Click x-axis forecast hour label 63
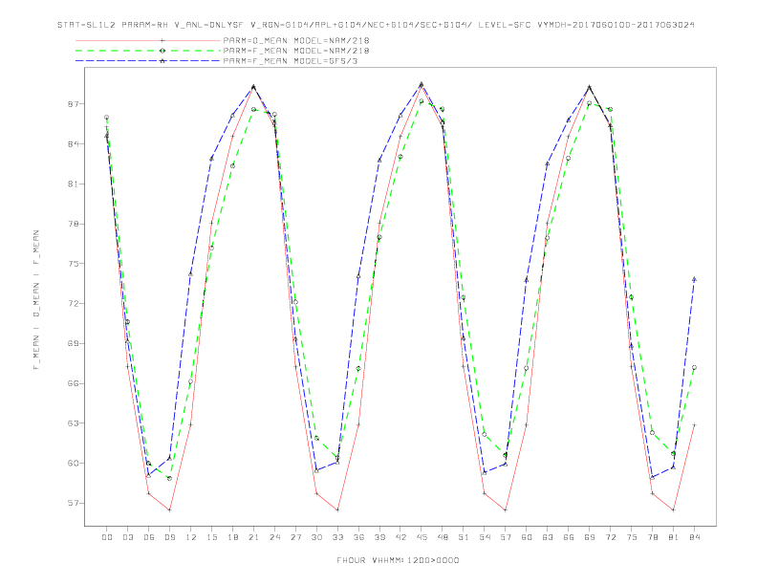 (x=548, y=537)
